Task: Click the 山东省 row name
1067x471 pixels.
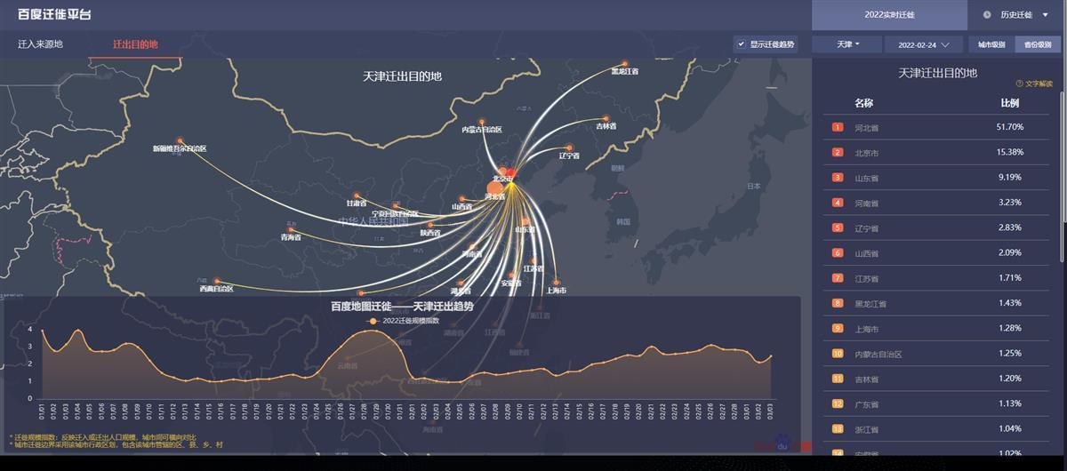Action: click(867, 178)
